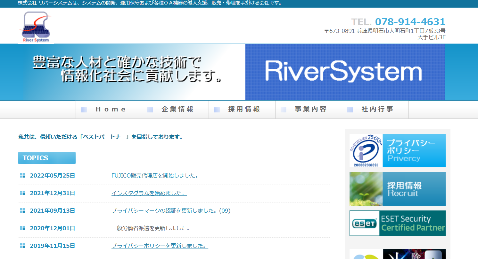Click the Privacy mark P logo
The height and width of the screenshot is (259, 478).
click(x=366, y=150)
